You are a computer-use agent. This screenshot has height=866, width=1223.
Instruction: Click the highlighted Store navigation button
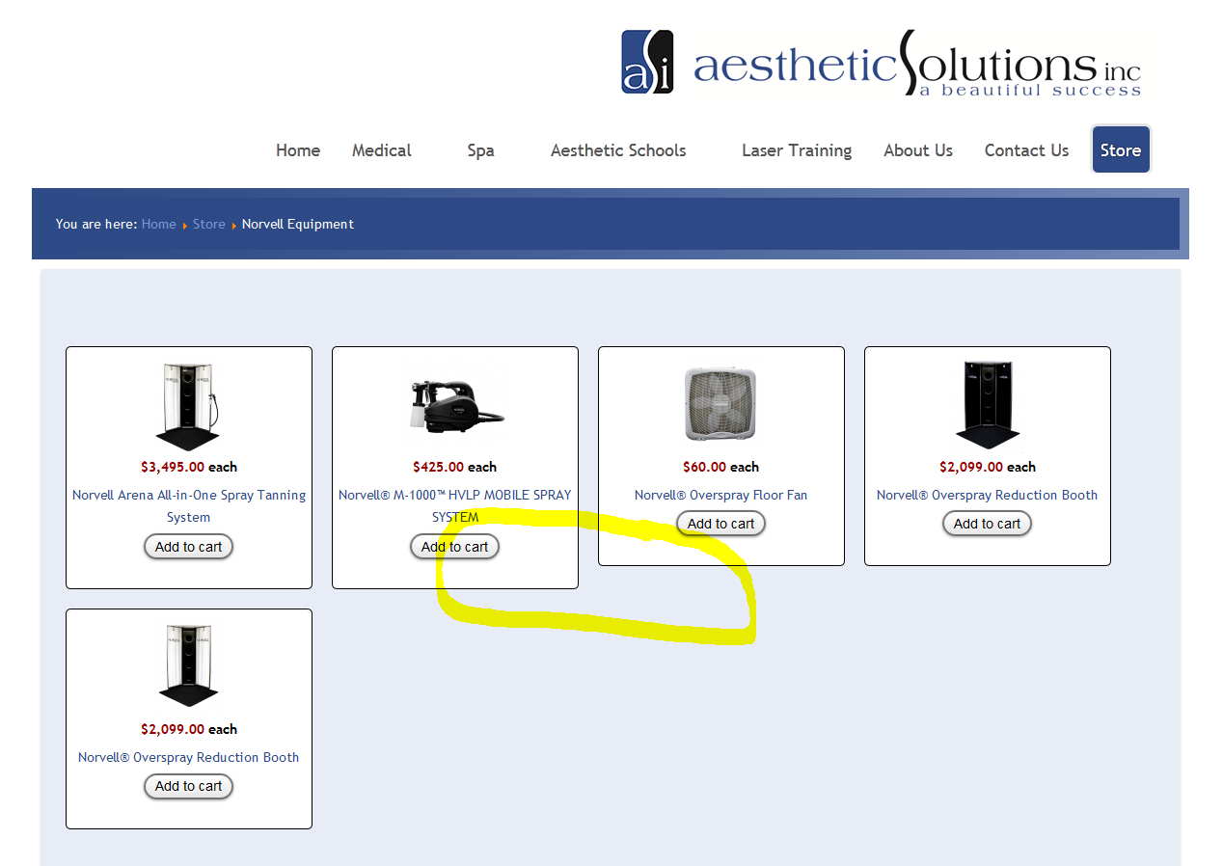(x=1121, y=150)
